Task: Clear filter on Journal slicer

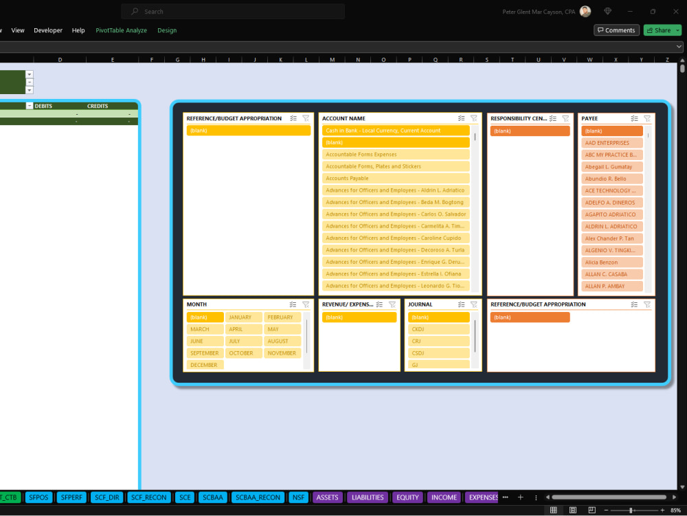Action: point(474,304)
